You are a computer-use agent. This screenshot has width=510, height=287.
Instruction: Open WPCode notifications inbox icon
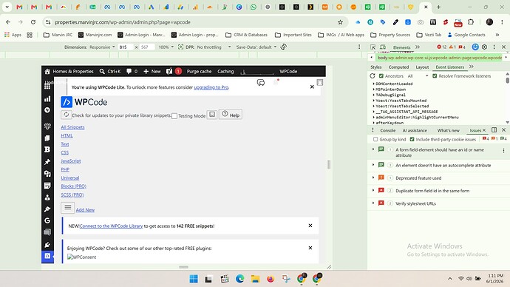click(x=212, y=115)
